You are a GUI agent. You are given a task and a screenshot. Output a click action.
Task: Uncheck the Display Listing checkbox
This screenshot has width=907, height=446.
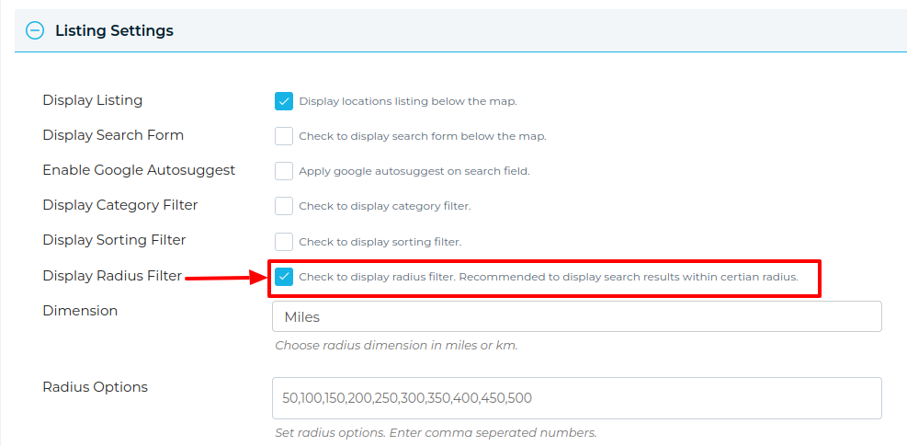[x=284, y=101]
